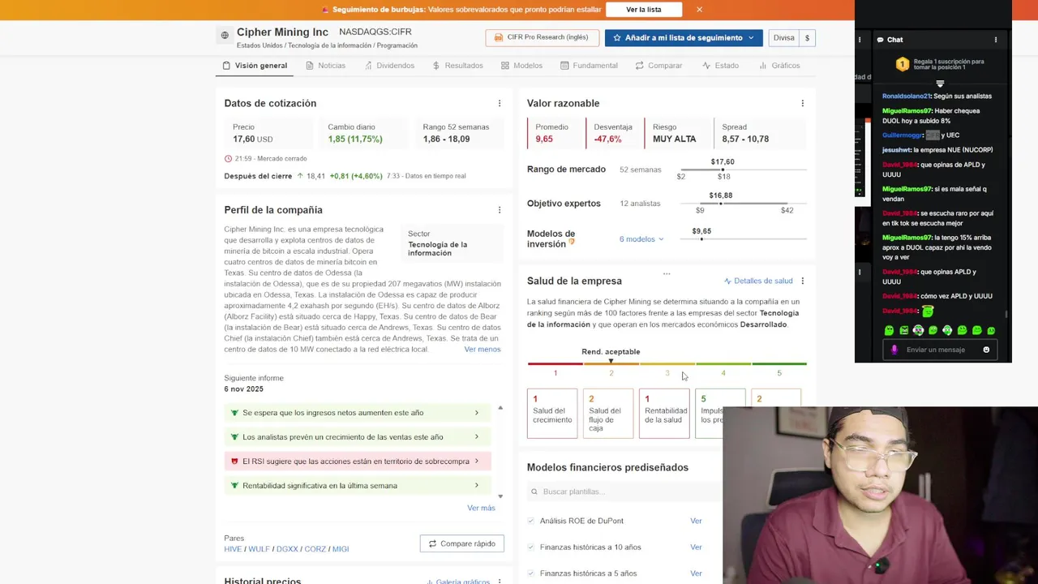Open the Comparar tab
Viewport: 1038px width, 584px height.
(658, 66)
